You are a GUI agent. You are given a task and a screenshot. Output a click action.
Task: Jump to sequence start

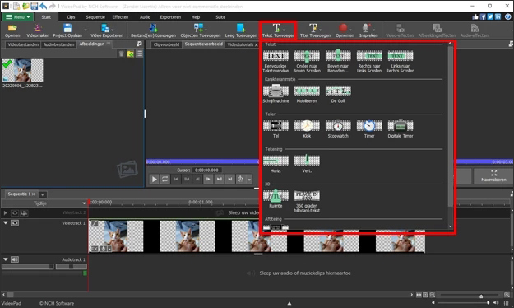(176, 179)
